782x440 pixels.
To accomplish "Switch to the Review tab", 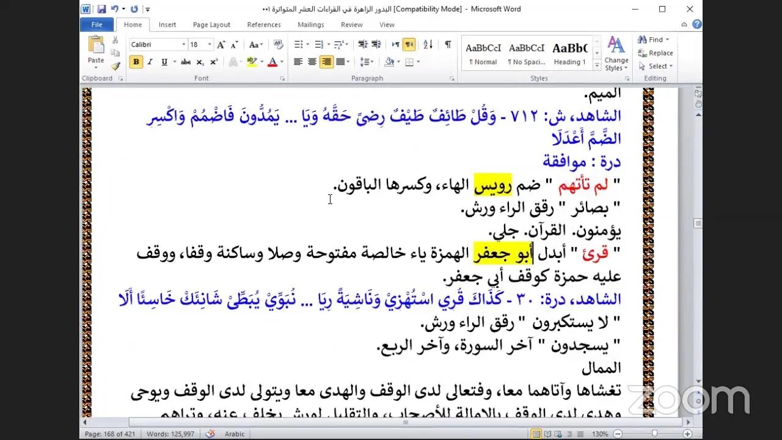I will click(352, 24).
